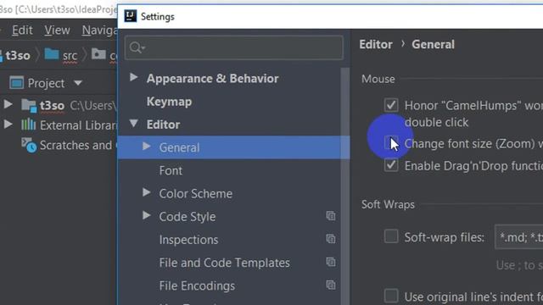Screen dimensions: 543x305
Task: Expand Appearance & Behavior settings group
Action: pos(134,77)
